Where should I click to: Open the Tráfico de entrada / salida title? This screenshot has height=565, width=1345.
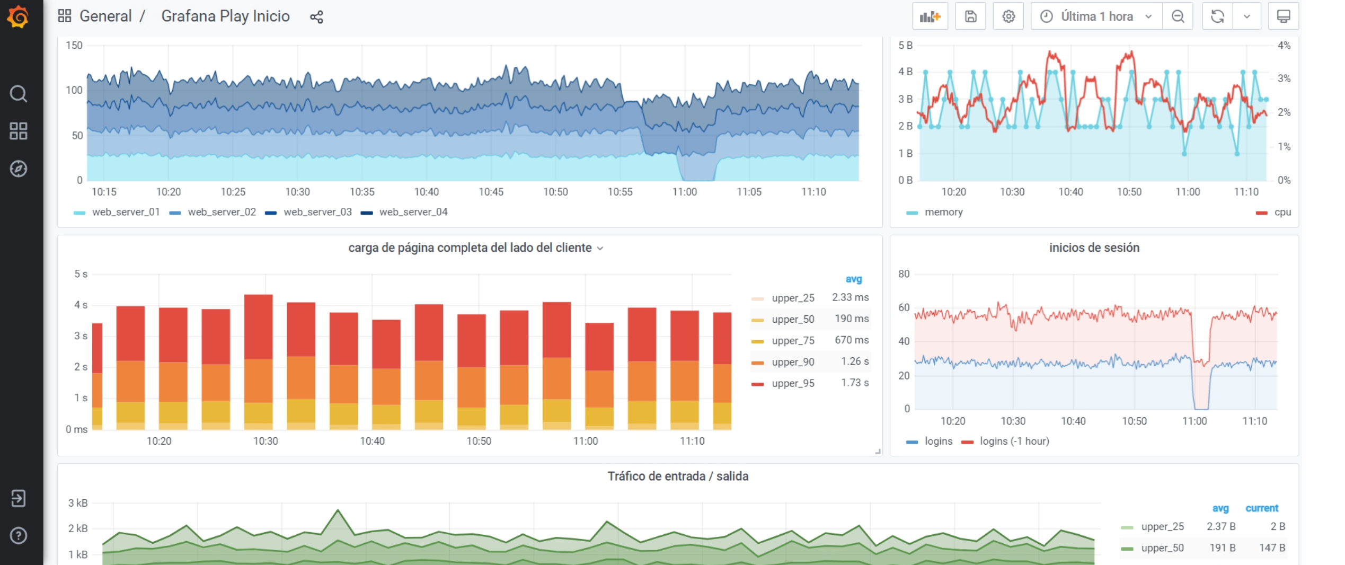point(678,476)
